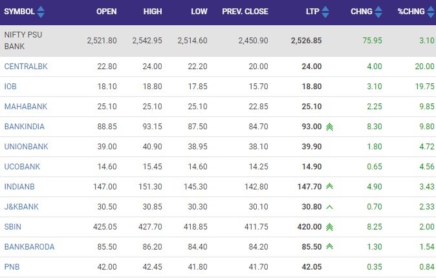Image resolution: width=436 pixels, height=278 pixels.
Task: Select index prev close 2,450.90
Action: [253, 41]
